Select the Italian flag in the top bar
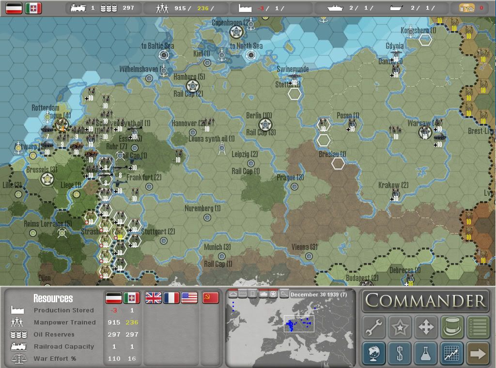The height and width of the screenshot is (368, 496). click(x=33, y=8)
